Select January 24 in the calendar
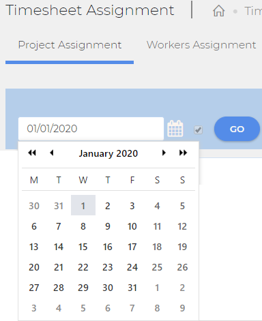Screen dimensions: 262x321 tap(132, 267)
